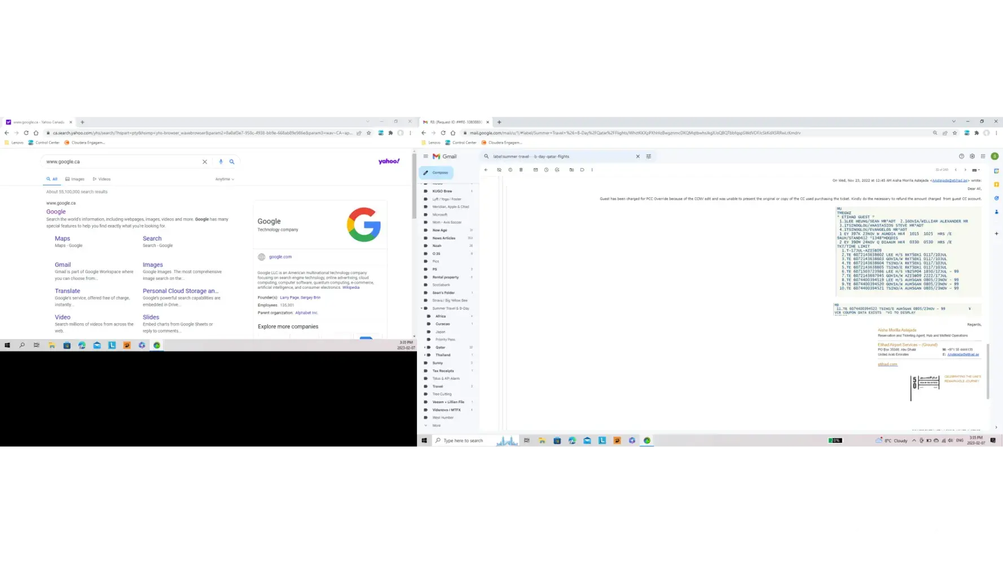Image resolution: width=1003 pixels, height=564 pixels.
Task: Go to home page in Gmail browser window
Action: pos(453,133)
